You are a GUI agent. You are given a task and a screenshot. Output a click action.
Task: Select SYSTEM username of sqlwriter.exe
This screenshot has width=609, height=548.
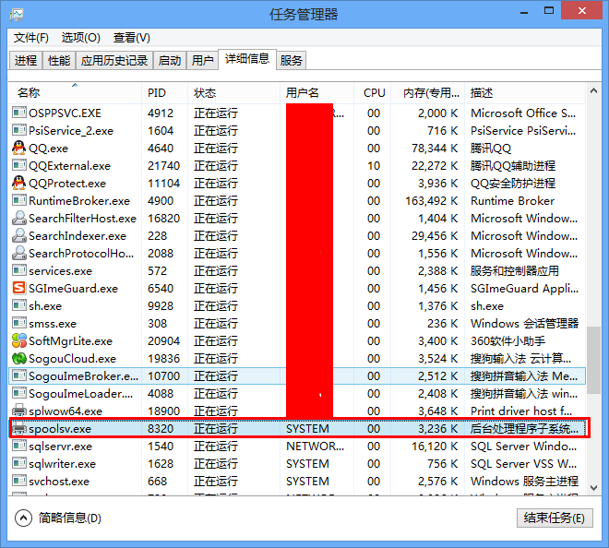307,464
